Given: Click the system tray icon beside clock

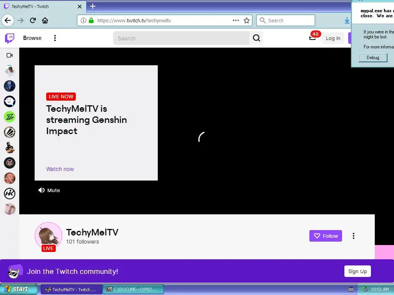Looking at the screenshot, I should [x=366, y=289].
